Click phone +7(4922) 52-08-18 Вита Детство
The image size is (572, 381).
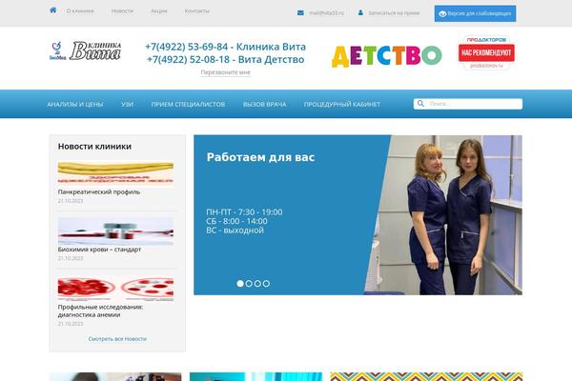tap(225, 59)
